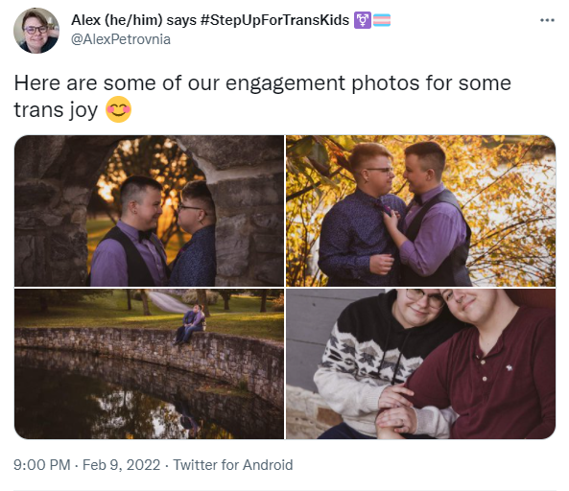Open the stone archway engagement photo
Screen dimensions: 569x491
point(149,211)
